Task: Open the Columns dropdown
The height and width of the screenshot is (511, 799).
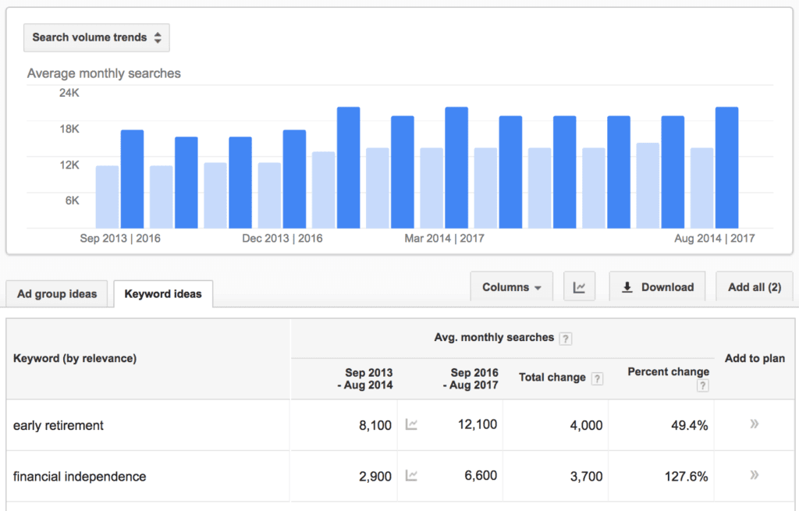Action: click(x=511, y=286)
